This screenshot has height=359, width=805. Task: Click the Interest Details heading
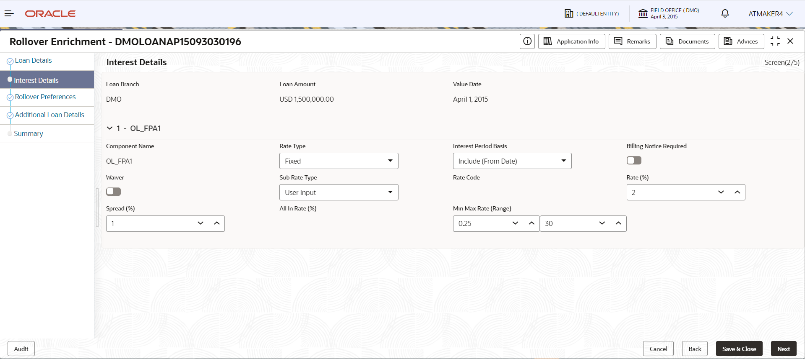click(136, 62)
